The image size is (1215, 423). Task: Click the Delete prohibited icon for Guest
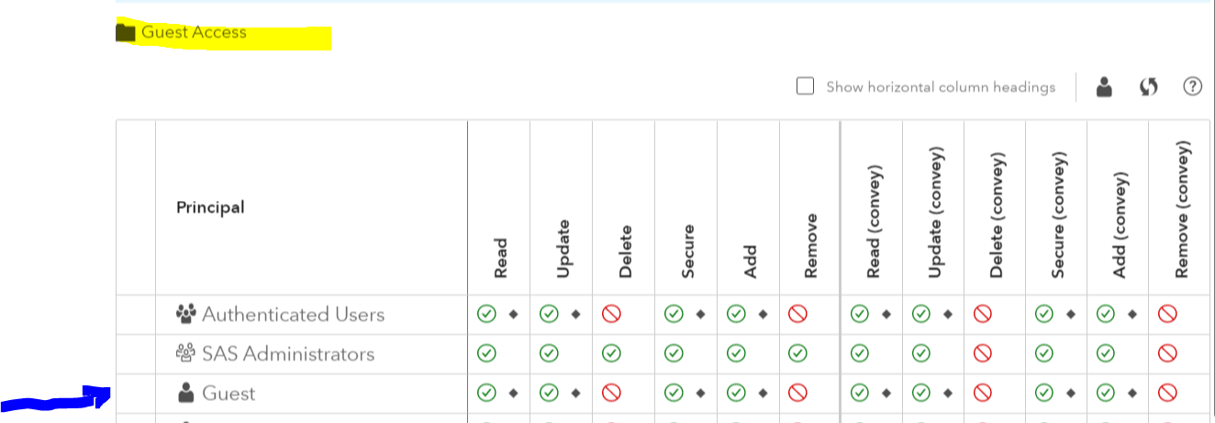pyautogui.click(x=611, y=394)
